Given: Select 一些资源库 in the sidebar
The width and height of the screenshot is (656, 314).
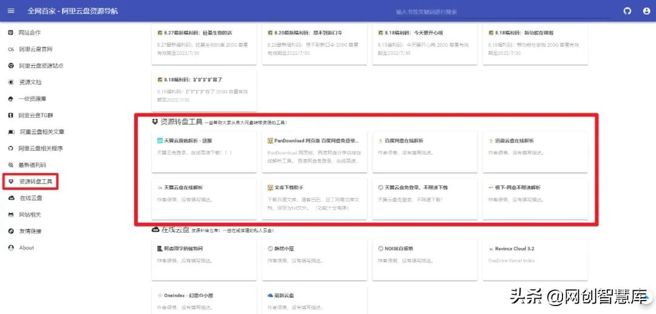Looking at the screenshot, I should (33, 98).
